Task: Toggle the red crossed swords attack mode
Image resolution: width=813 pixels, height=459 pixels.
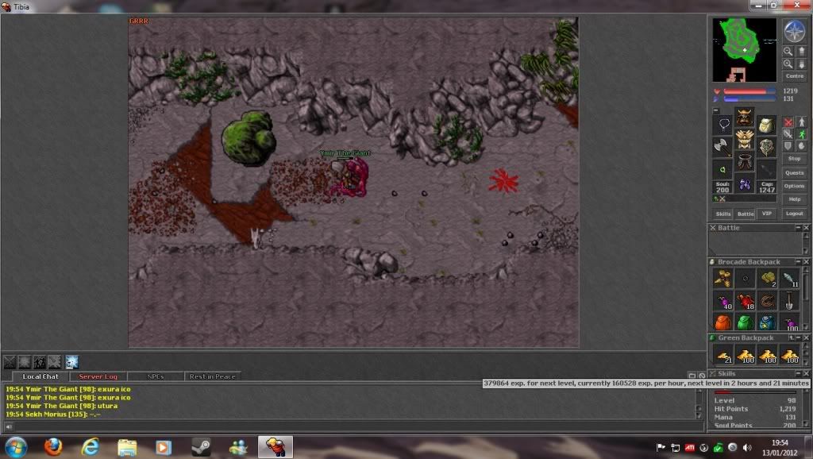Action: click(x=788, y=123)
